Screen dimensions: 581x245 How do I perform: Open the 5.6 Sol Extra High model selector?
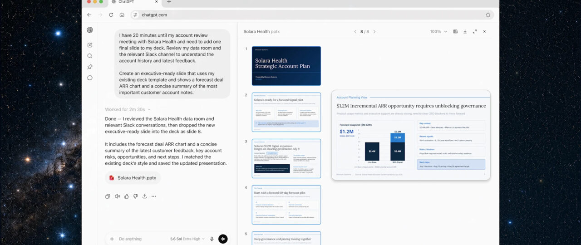pos(187,239)
